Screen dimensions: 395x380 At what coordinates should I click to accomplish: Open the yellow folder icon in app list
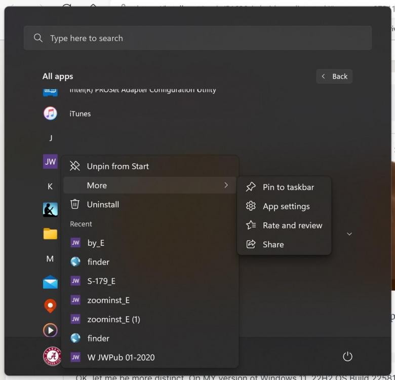tap(50, 234)
